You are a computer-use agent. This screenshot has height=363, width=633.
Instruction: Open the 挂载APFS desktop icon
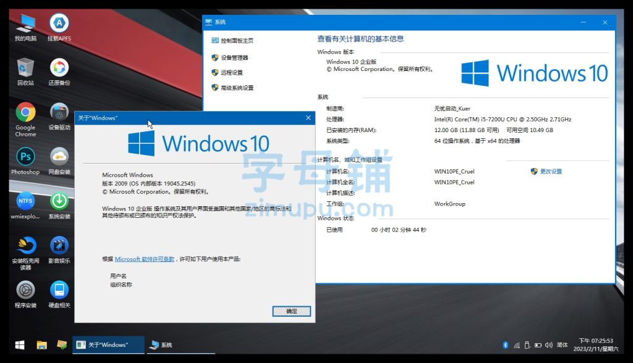click(x=59, y=27)
